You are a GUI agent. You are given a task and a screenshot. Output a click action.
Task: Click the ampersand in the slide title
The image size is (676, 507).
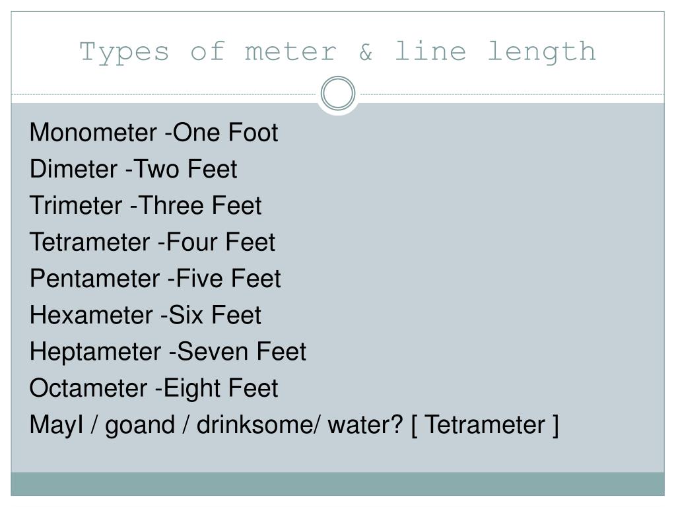pos(366,51)
